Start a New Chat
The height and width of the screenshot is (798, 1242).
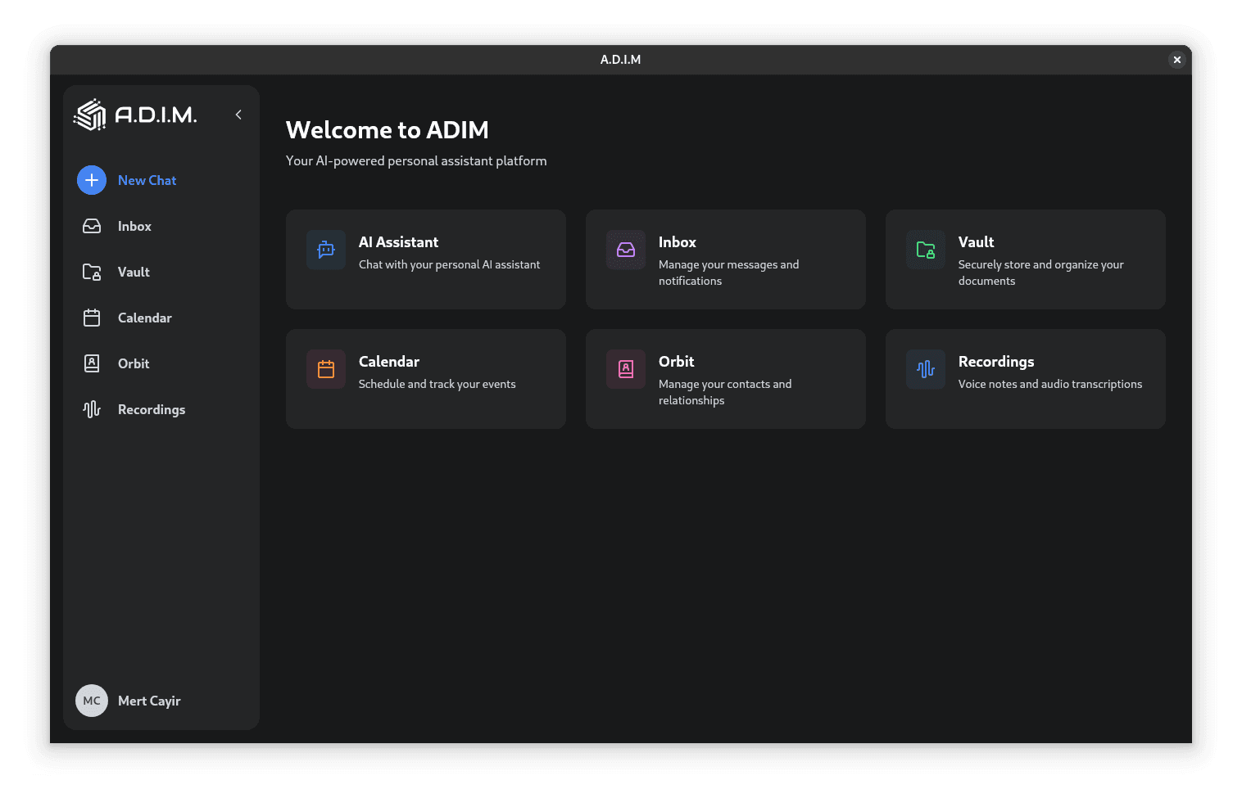(127, 180)
